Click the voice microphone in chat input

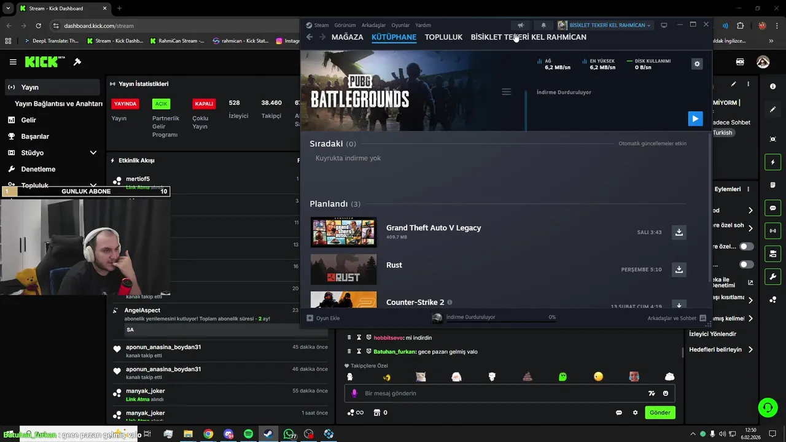(x=354, y=394)
